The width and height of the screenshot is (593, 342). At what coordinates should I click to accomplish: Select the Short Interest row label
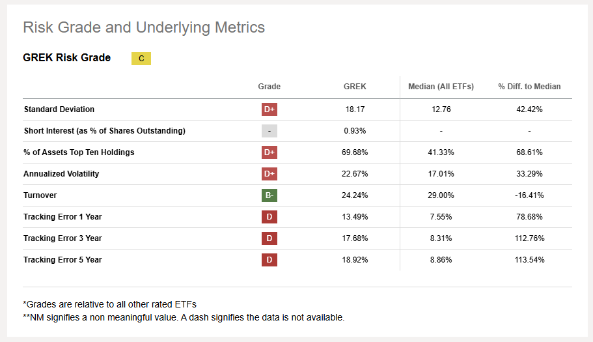[x=104, y=131]
